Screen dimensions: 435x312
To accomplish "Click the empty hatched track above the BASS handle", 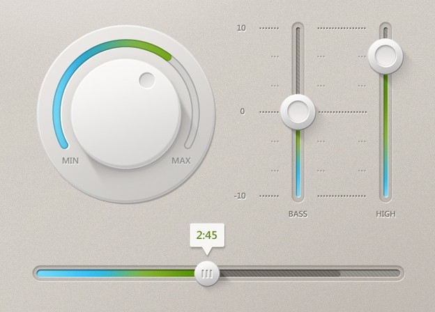I will (298, 61).
